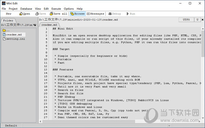Open the View menu
Image resolution: width=205 pixels, height=128 pixels.
38,9
